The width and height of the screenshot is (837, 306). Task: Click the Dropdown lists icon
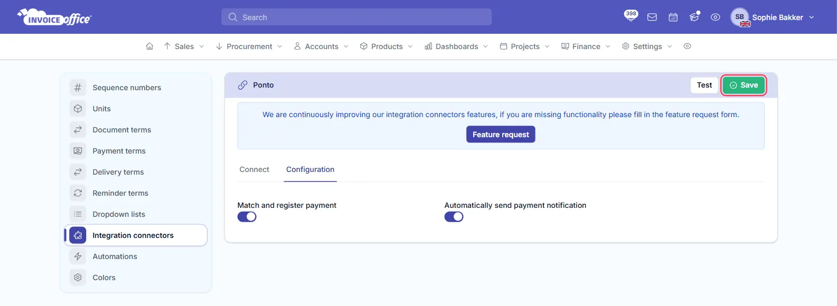(x=78, y=214)
